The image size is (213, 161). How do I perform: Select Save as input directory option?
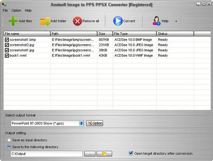[x=9, y=140]
